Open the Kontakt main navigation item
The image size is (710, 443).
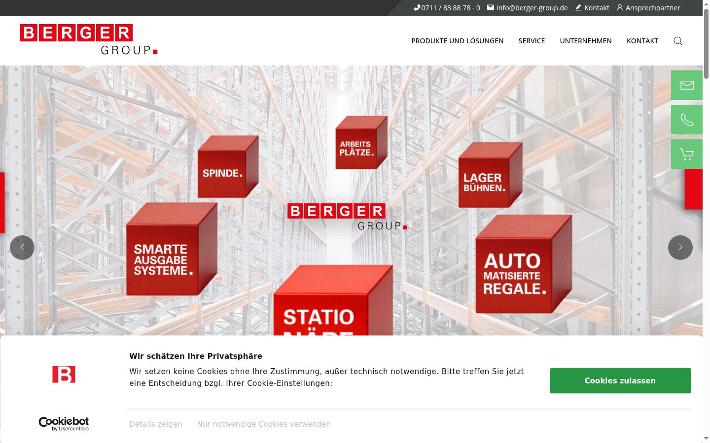(642, 41)
